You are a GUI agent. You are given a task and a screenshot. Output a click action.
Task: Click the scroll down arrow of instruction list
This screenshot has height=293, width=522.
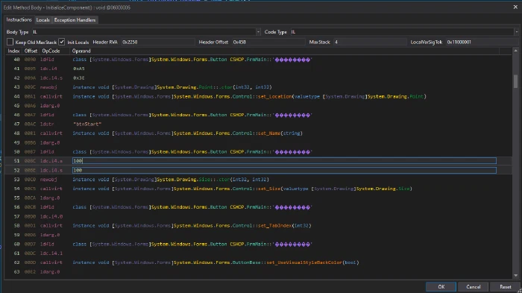[516, 275]
